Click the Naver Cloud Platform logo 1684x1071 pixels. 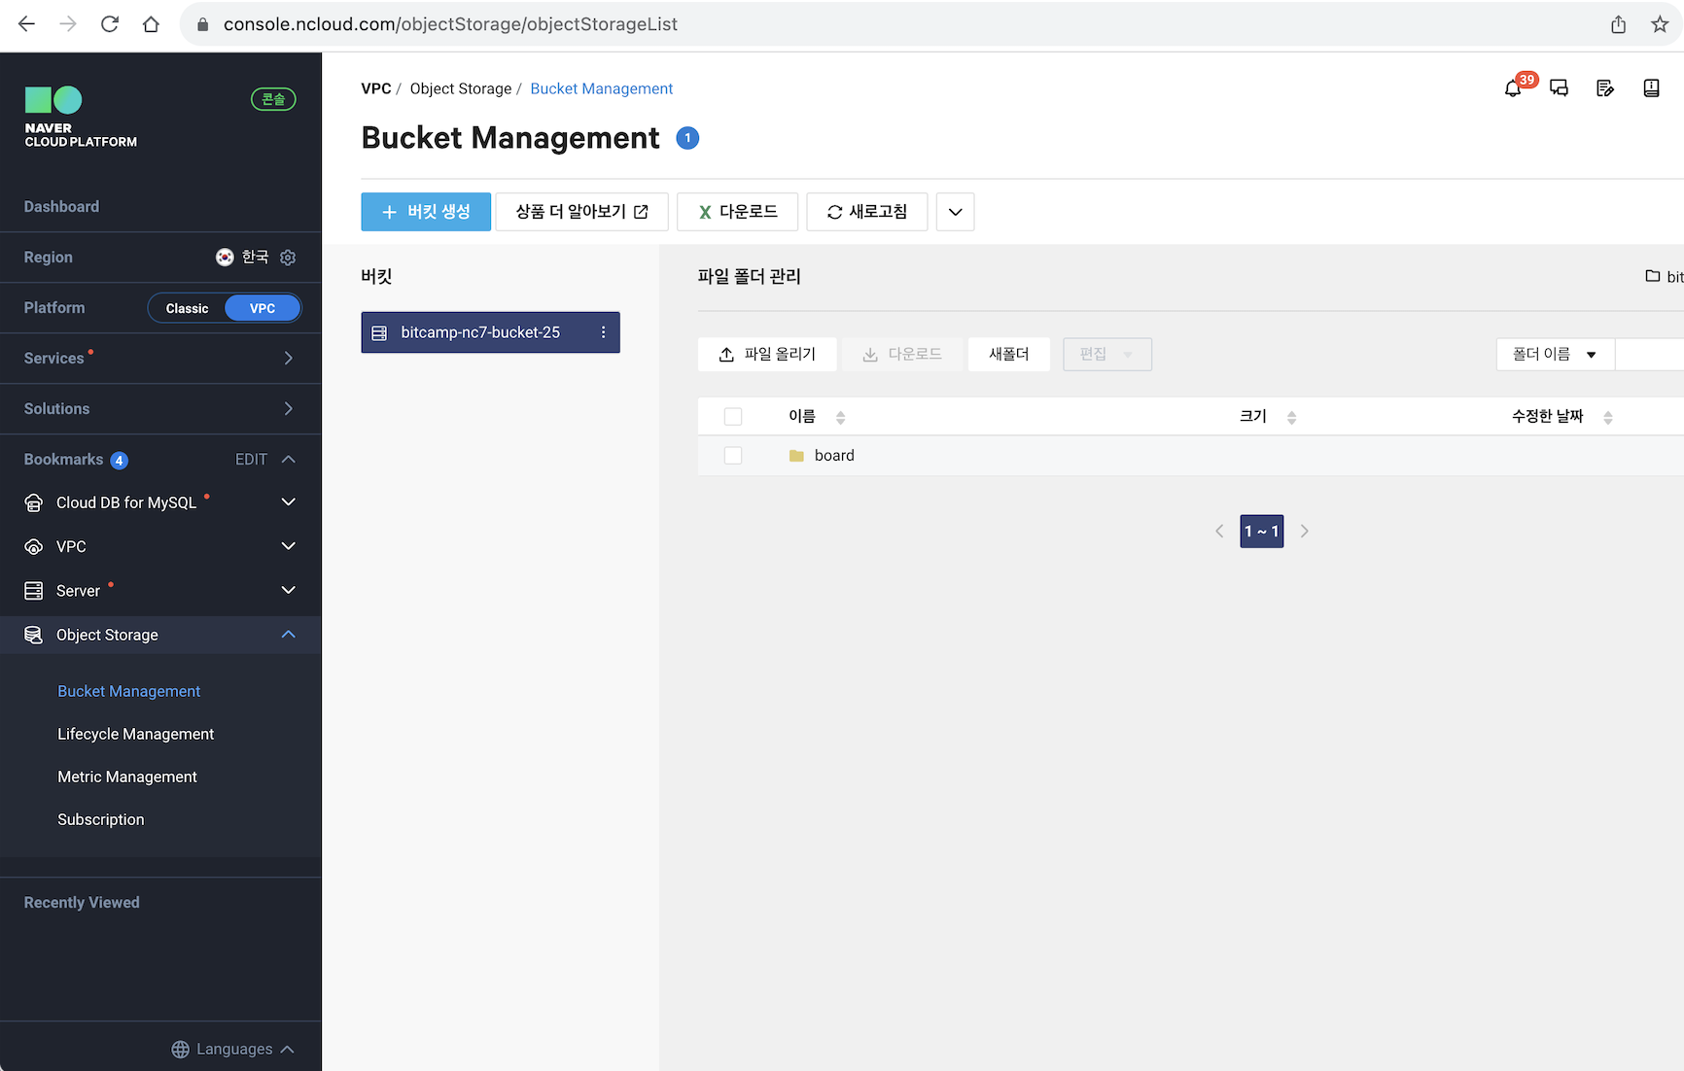coord(81,117)
